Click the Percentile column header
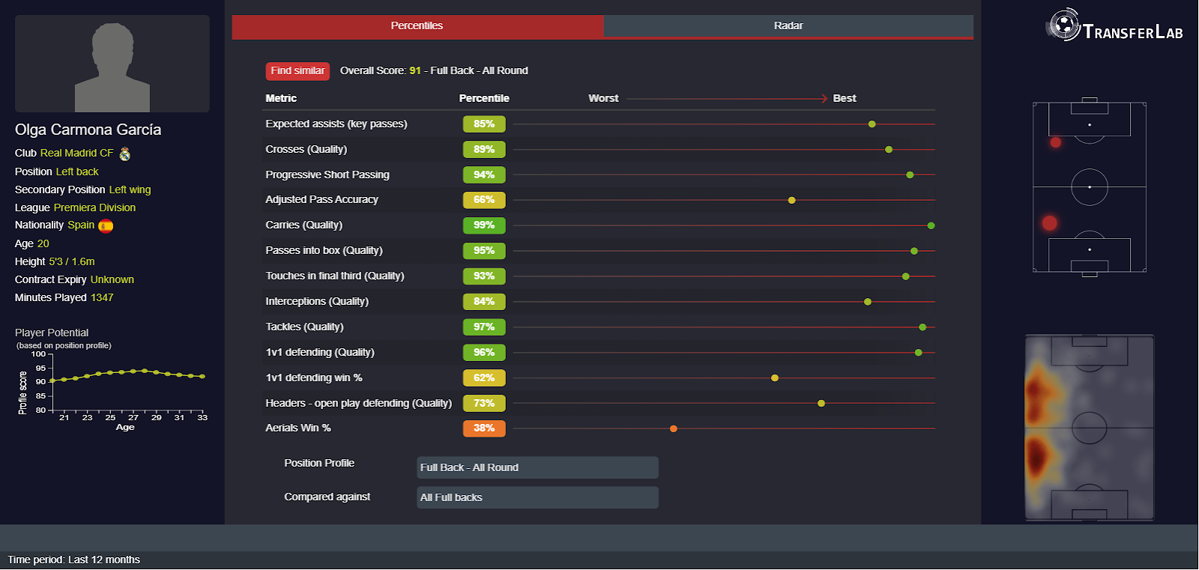This screenshot has width=1199, height=570. pos(484,98)
